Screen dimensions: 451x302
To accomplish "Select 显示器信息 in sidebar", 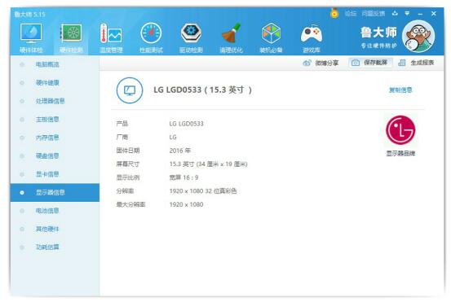I will 55,193.
